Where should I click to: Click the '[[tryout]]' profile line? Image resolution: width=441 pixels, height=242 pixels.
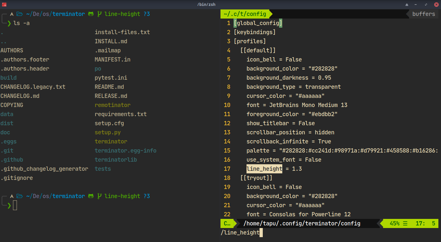pos(256,178)
